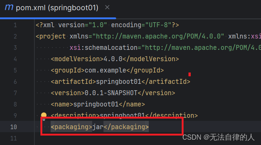Click the XML version value "1.0"
This screenshot has width=261, height=145.
98,25
